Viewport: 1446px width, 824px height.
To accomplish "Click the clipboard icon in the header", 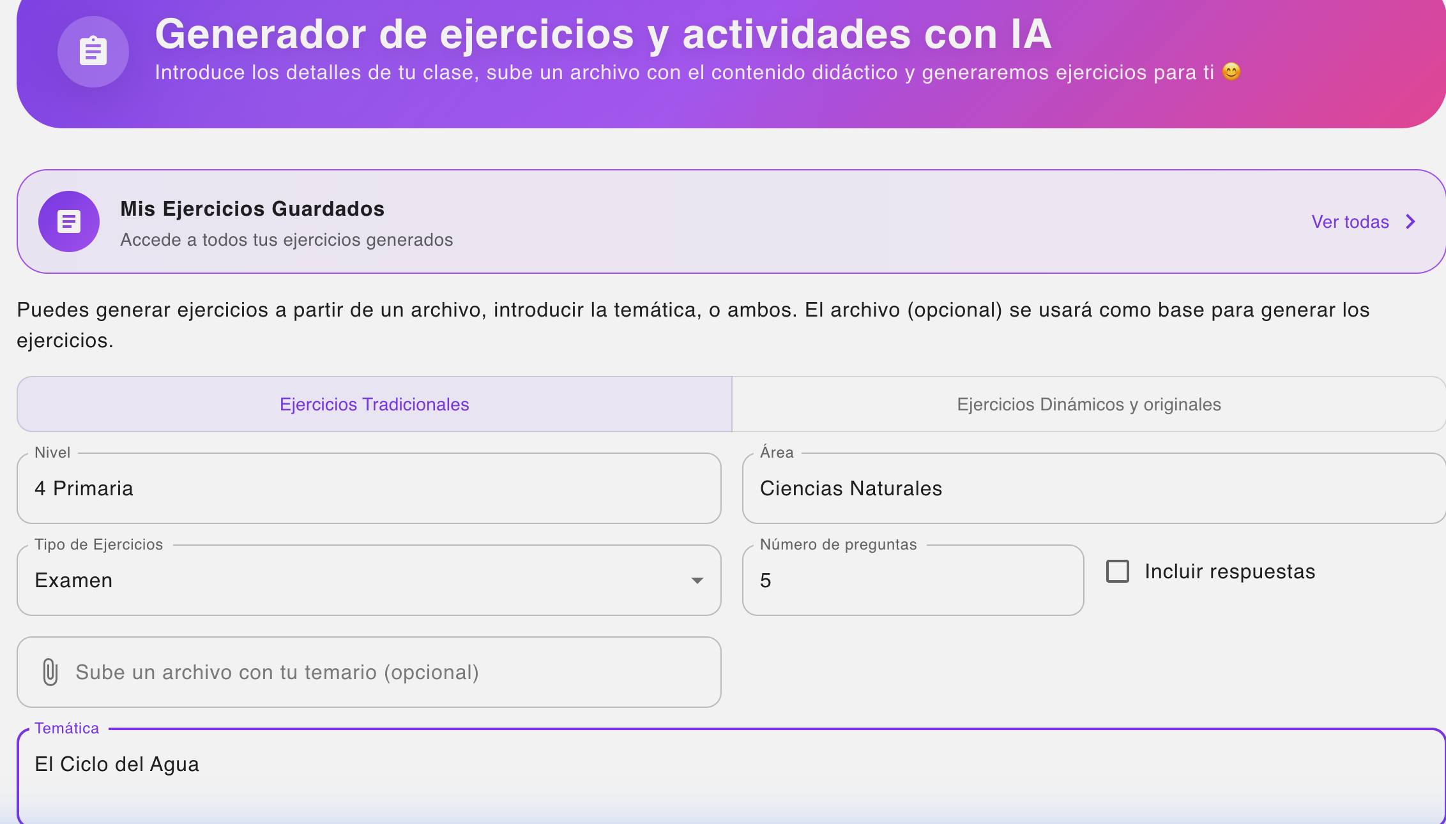I will pyautogui.click(x=93, y=52).
